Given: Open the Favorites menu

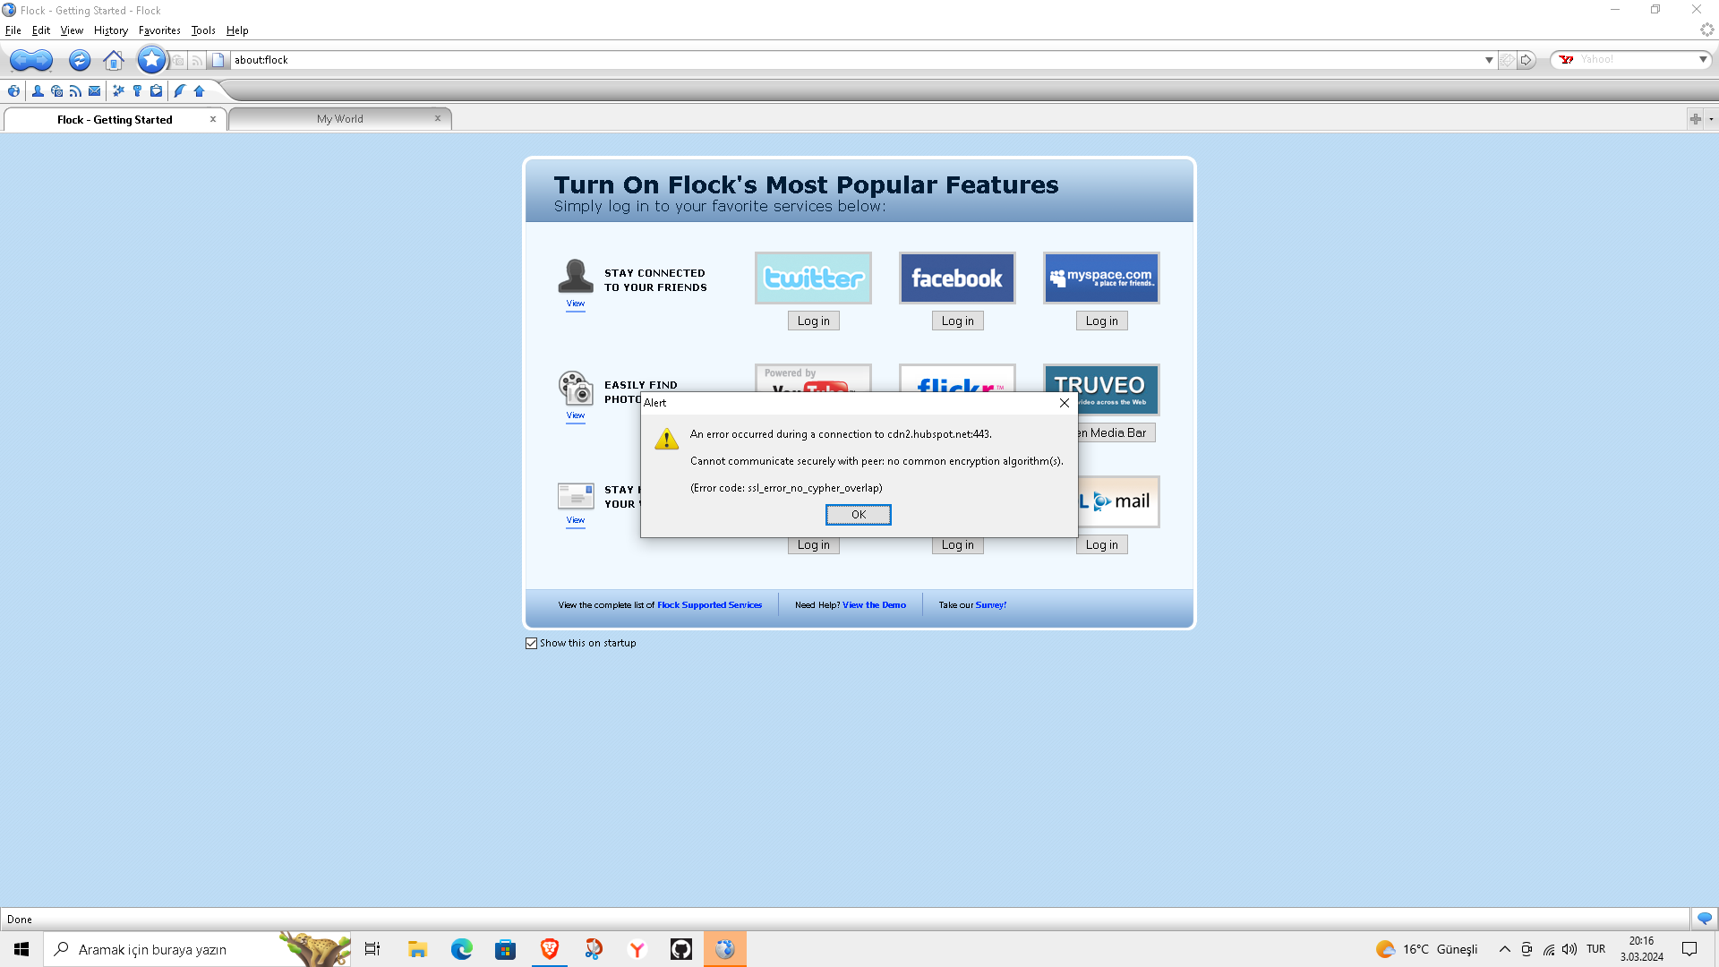Looking at the screenshot, I should [159, 30].
